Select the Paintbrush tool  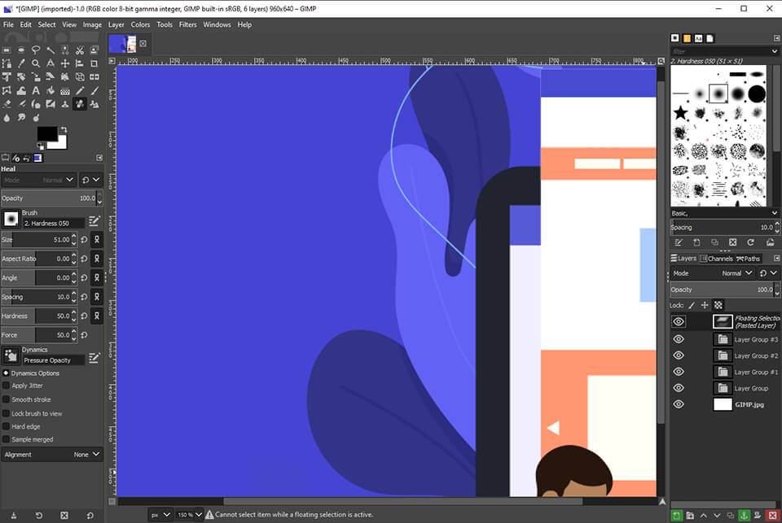tap(94, 90)
